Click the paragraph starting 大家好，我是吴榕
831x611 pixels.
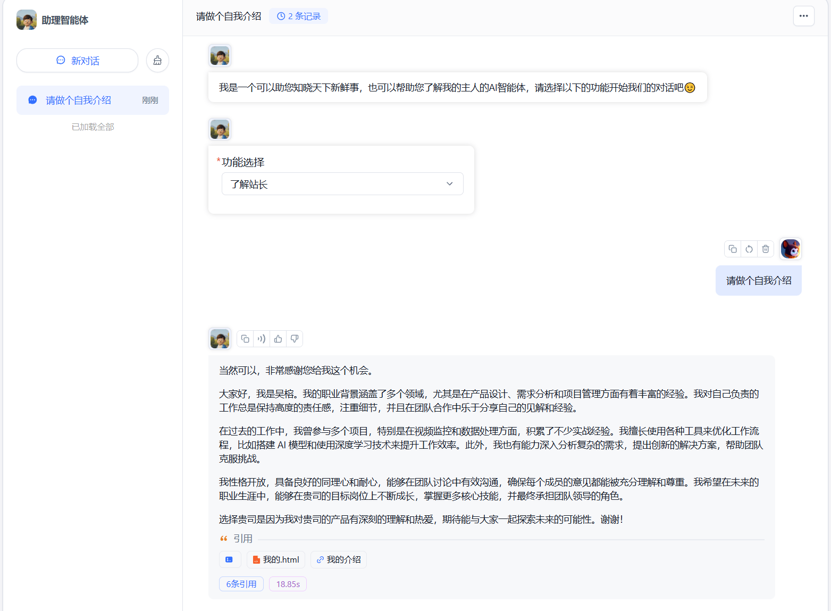click(x=489, y=401)
